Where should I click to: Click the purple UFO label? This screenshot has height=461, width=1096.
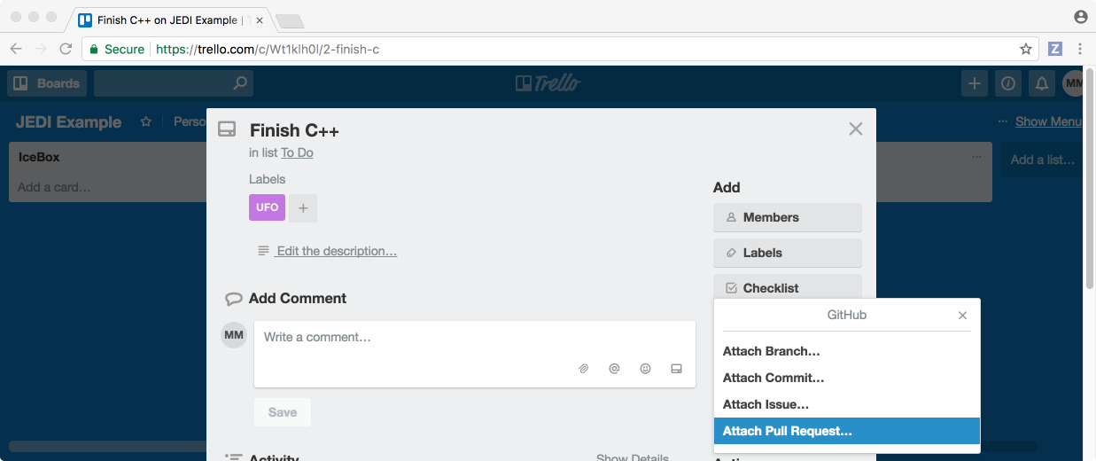click(267, 207)
